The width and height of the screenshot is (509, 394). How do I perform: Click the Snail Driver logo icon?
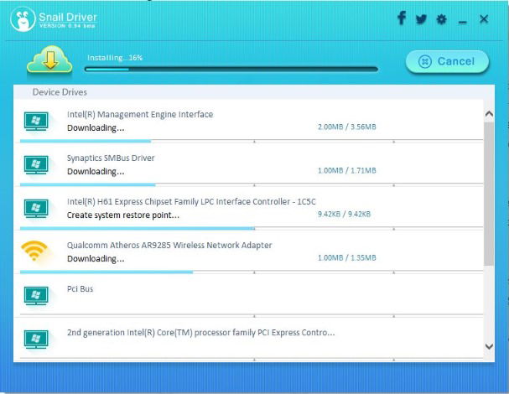click(23, 19)
